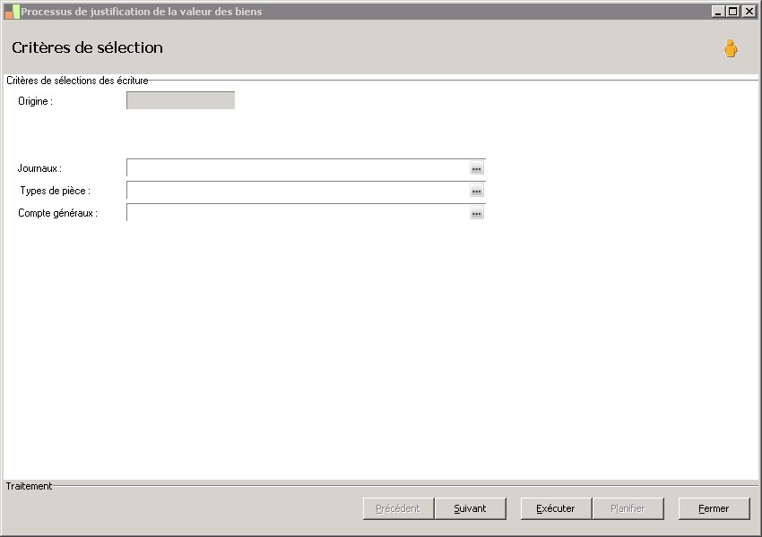Image resolution: width=762 pixels, height=537 pixels.
Task: Click the Planifier button
Action: 628,508
